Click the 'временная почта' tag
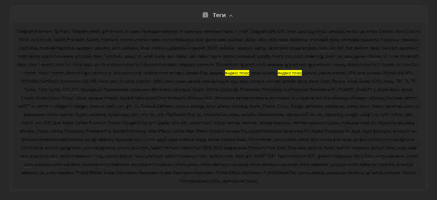 point(41,115)
